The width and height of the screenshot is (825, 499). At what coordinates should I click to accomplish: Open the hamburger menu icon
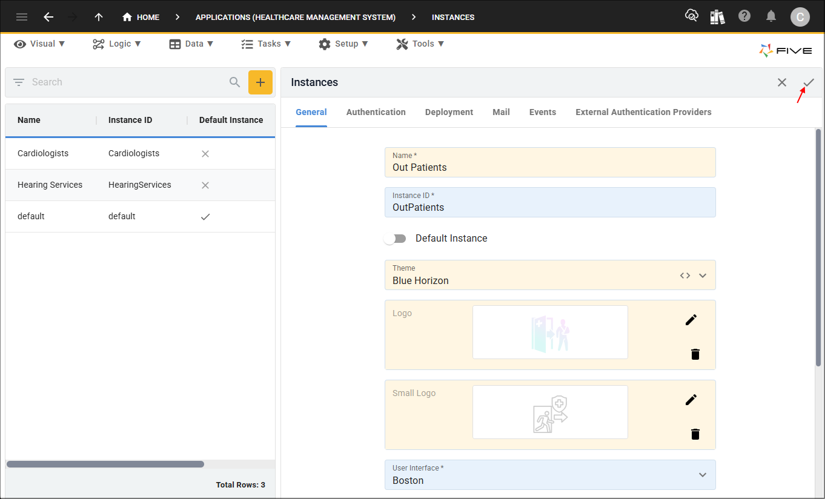click(x=22, y=17)
